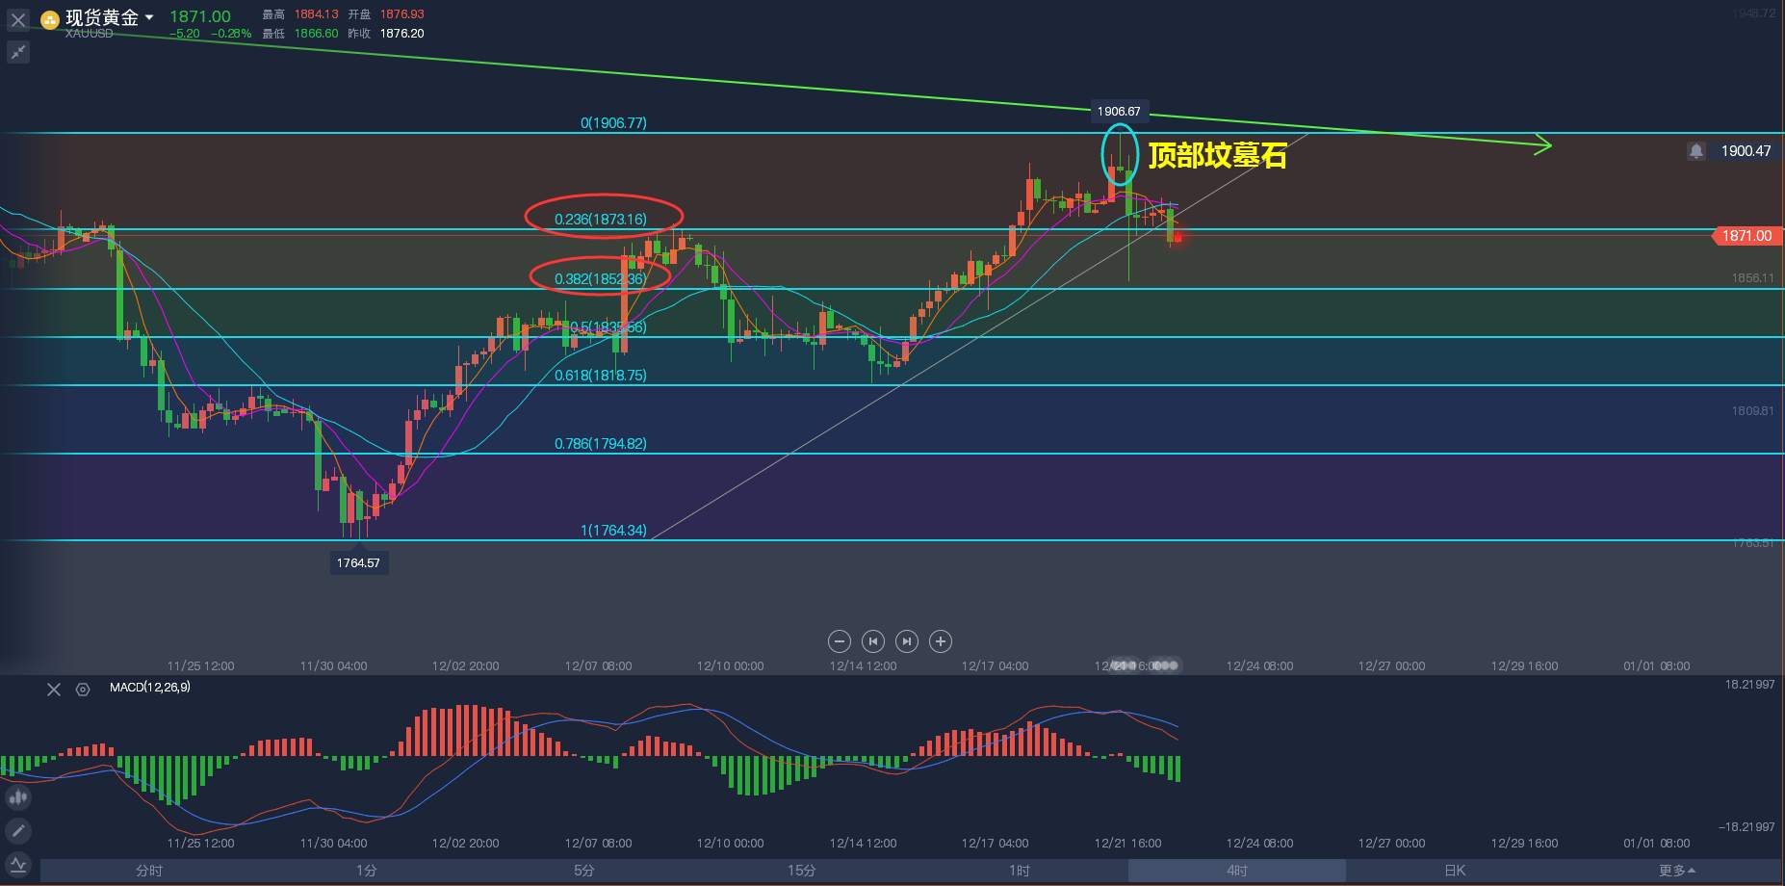This screenshot has height=886, width=1785.
Task: Click the XAUUSD ticker code
Action: point(89,34)
